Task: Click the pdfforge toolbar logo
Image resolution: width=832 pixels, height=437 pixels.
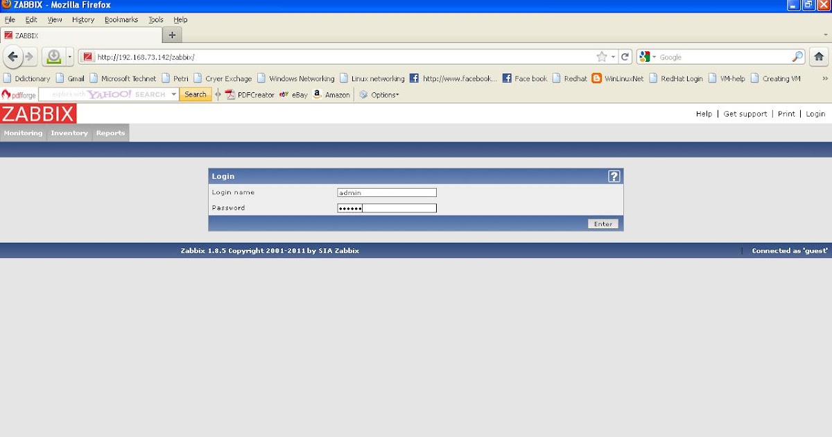Action: click(x=19, y=94)
